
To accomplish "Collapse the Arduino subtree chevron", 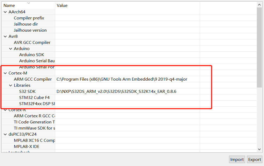I will point(10,49).
